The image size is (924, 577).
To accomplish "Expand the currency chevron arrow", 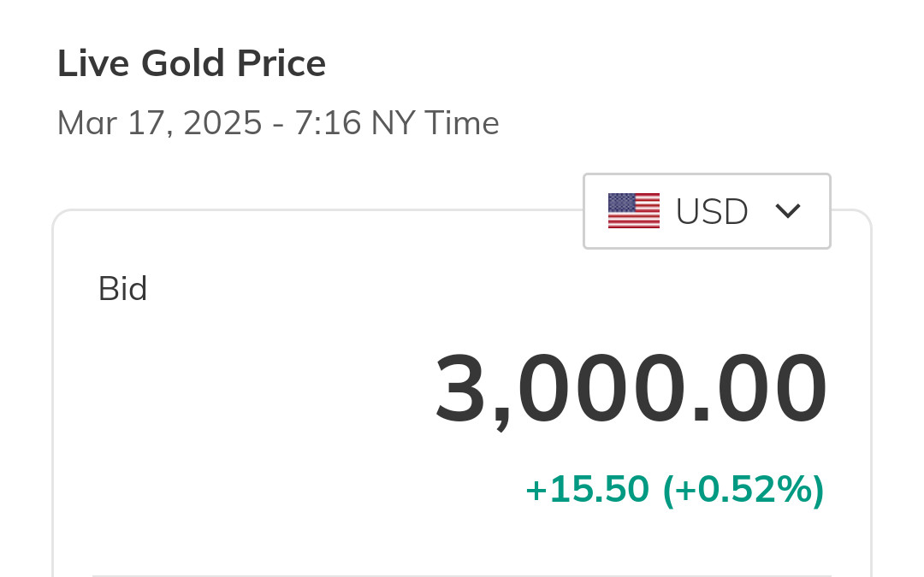I will (x=787, y=211).
